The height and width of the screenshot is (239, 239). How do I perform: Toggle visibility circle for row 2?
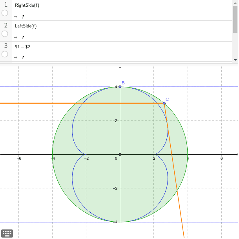point(5,34)
